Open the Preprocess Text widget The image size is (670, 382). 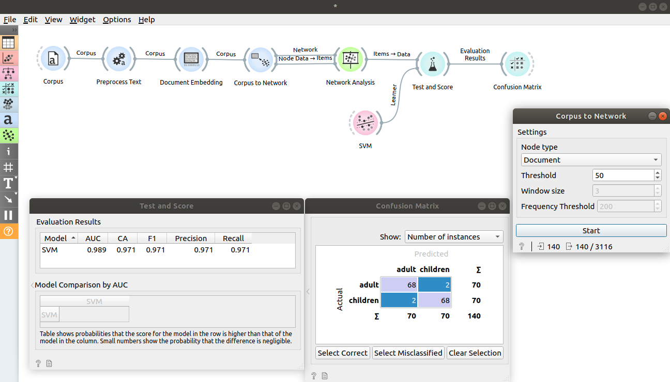click(119, 58)
